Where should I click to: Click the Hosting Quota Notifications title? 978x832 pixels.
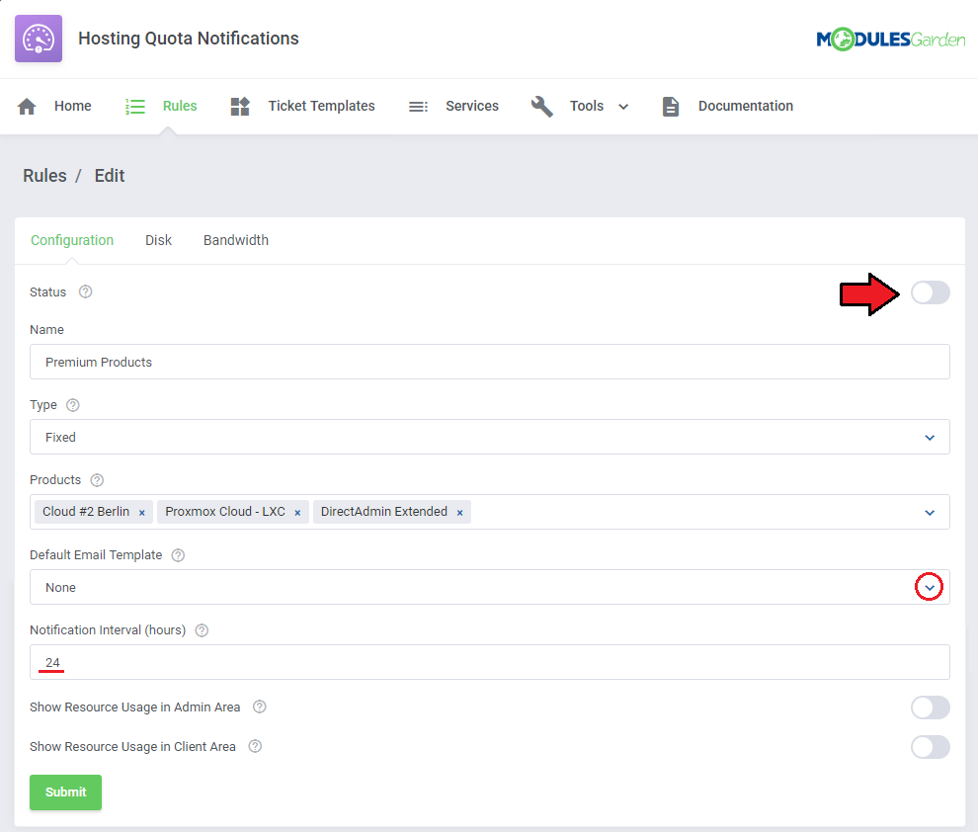189,39
